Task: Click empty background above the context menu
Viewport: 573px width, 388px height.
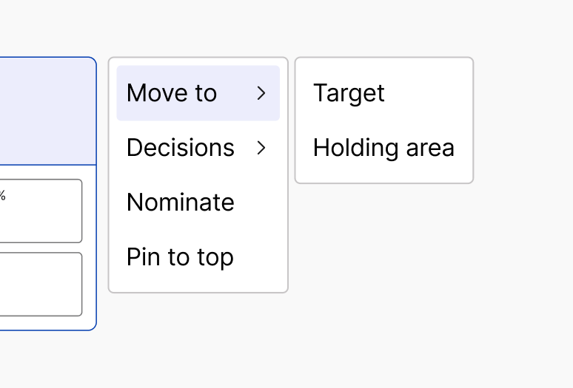Action: pos(198,28)
